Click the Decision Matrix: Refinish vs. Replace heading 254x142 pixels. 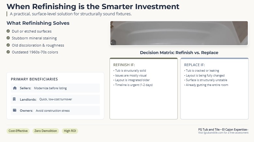tap(179, 52)
